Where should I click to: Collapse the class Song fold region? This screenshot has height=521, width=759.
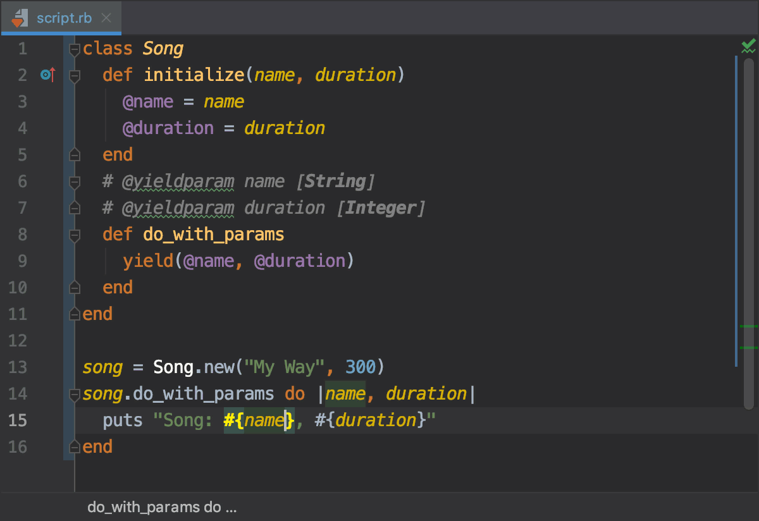click(74, 48)
